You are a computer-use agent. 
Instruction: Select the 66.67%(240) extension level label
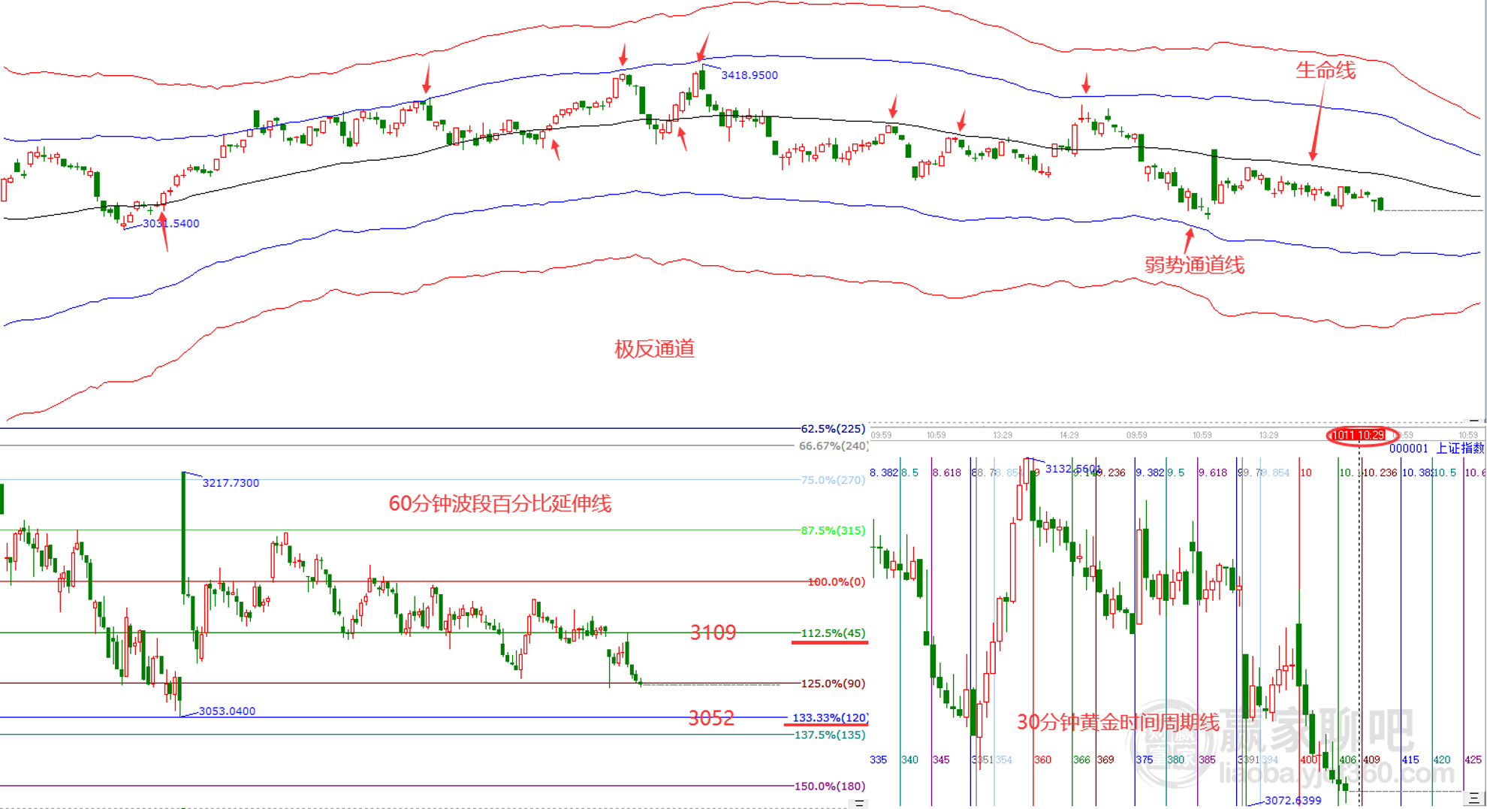click(834, 446)
